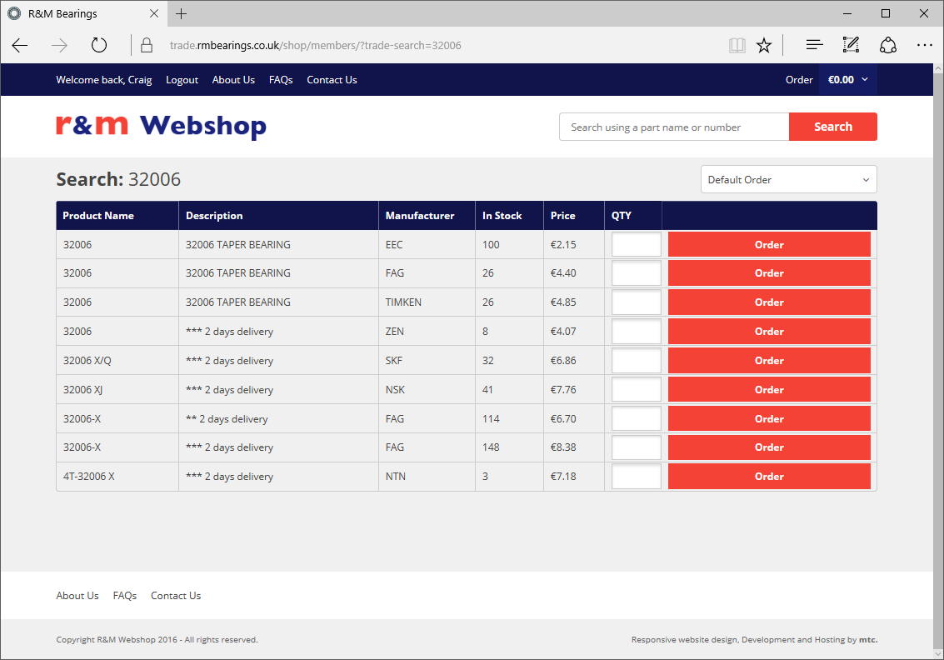Open Contact Us in the footer
This screenshot has height=660, width=944.
176,596
